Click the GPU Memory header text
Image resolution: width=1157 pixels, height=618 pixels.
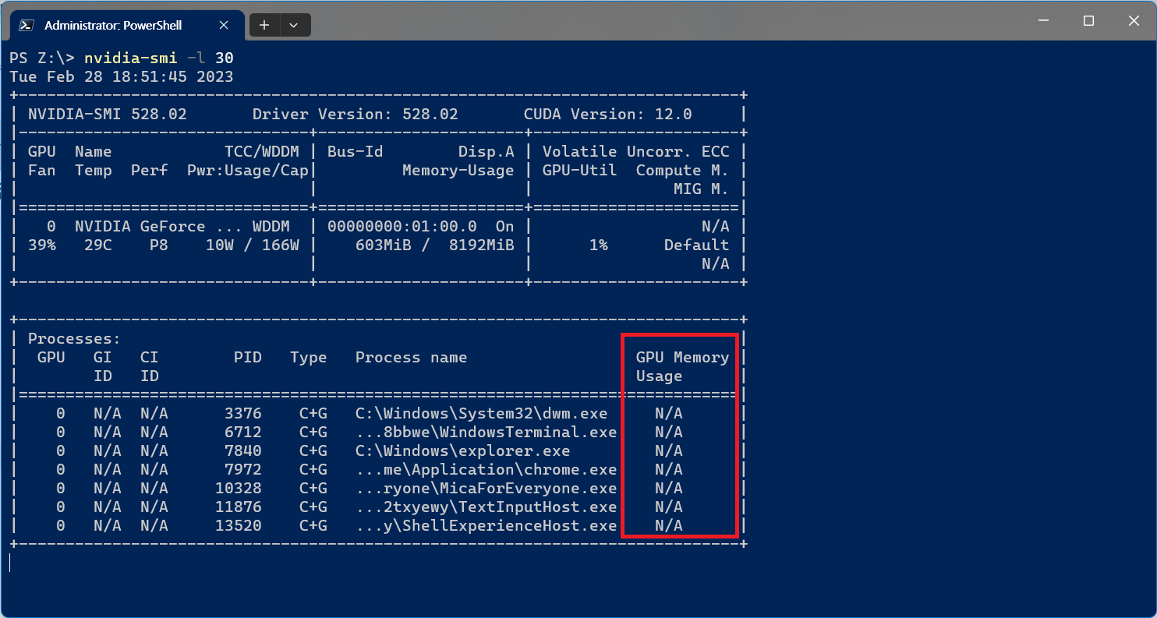pyautogui.click(x=683, y=358)
